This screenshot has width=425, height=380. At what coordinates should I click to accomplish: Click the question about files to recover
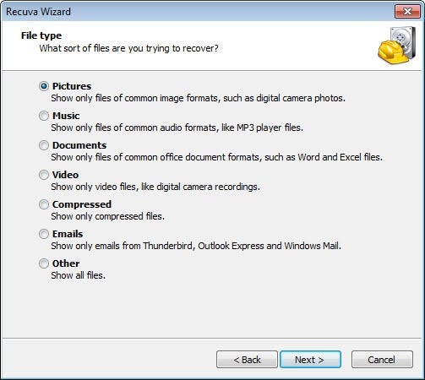click(128, 48)
